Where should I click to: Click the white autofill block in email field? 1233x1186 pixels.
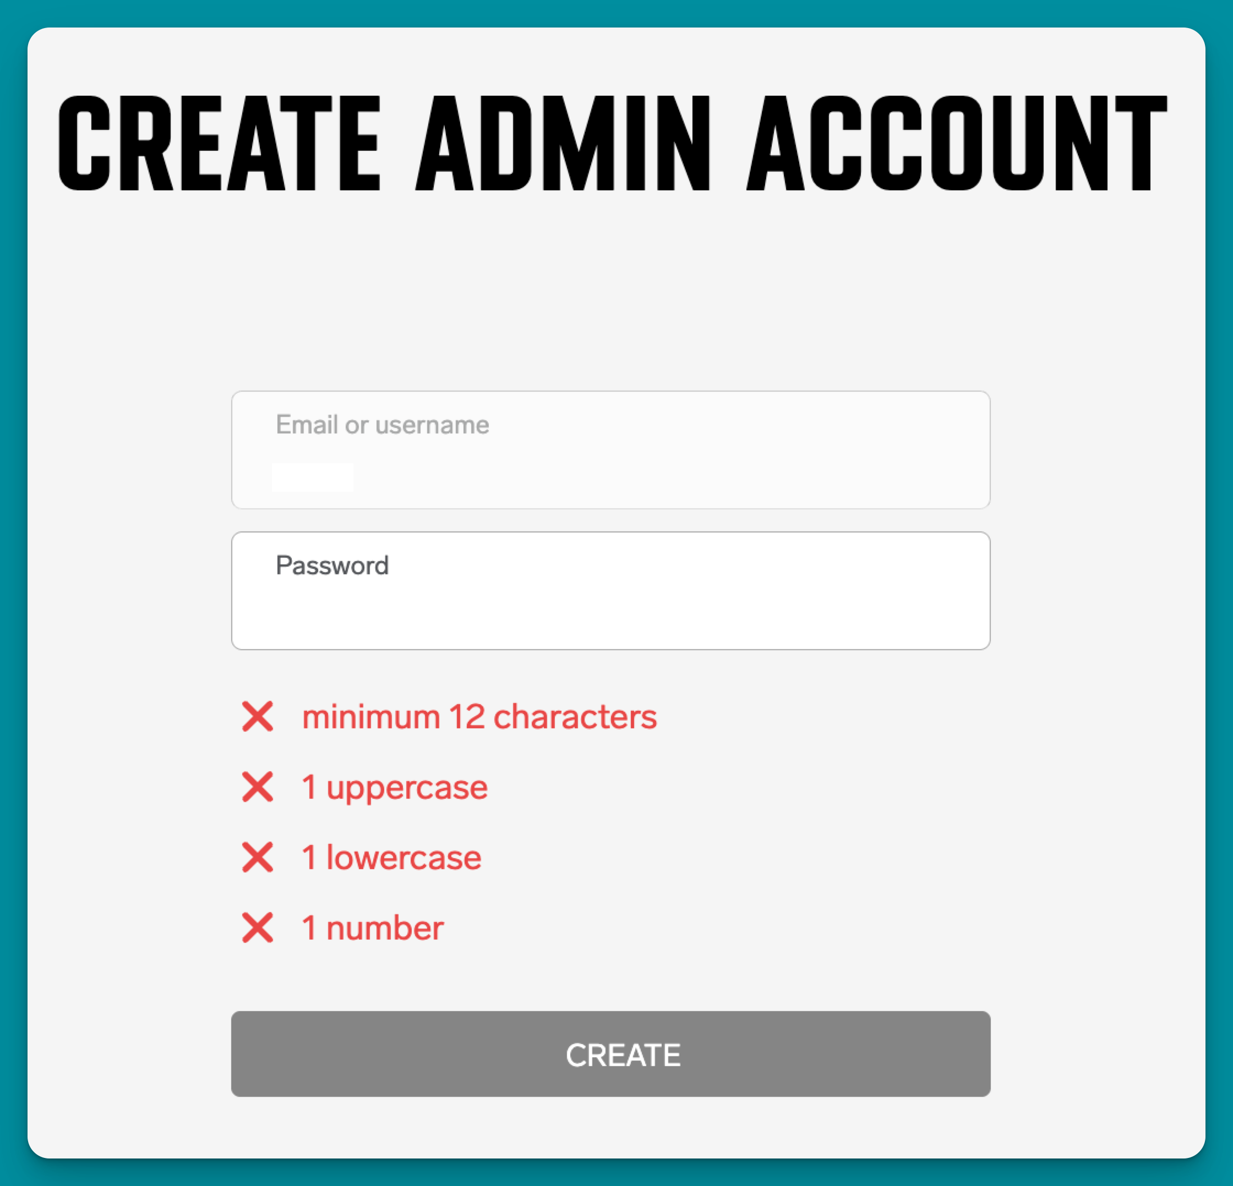point(312,477)
